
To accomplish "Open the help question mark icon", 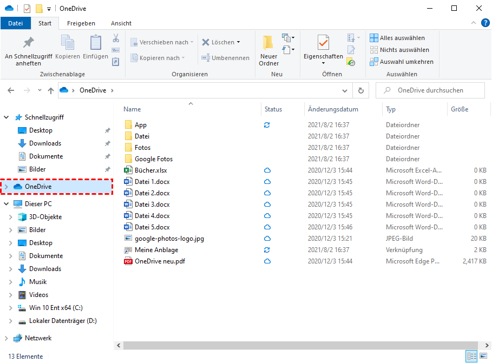I will coord(485,23).
